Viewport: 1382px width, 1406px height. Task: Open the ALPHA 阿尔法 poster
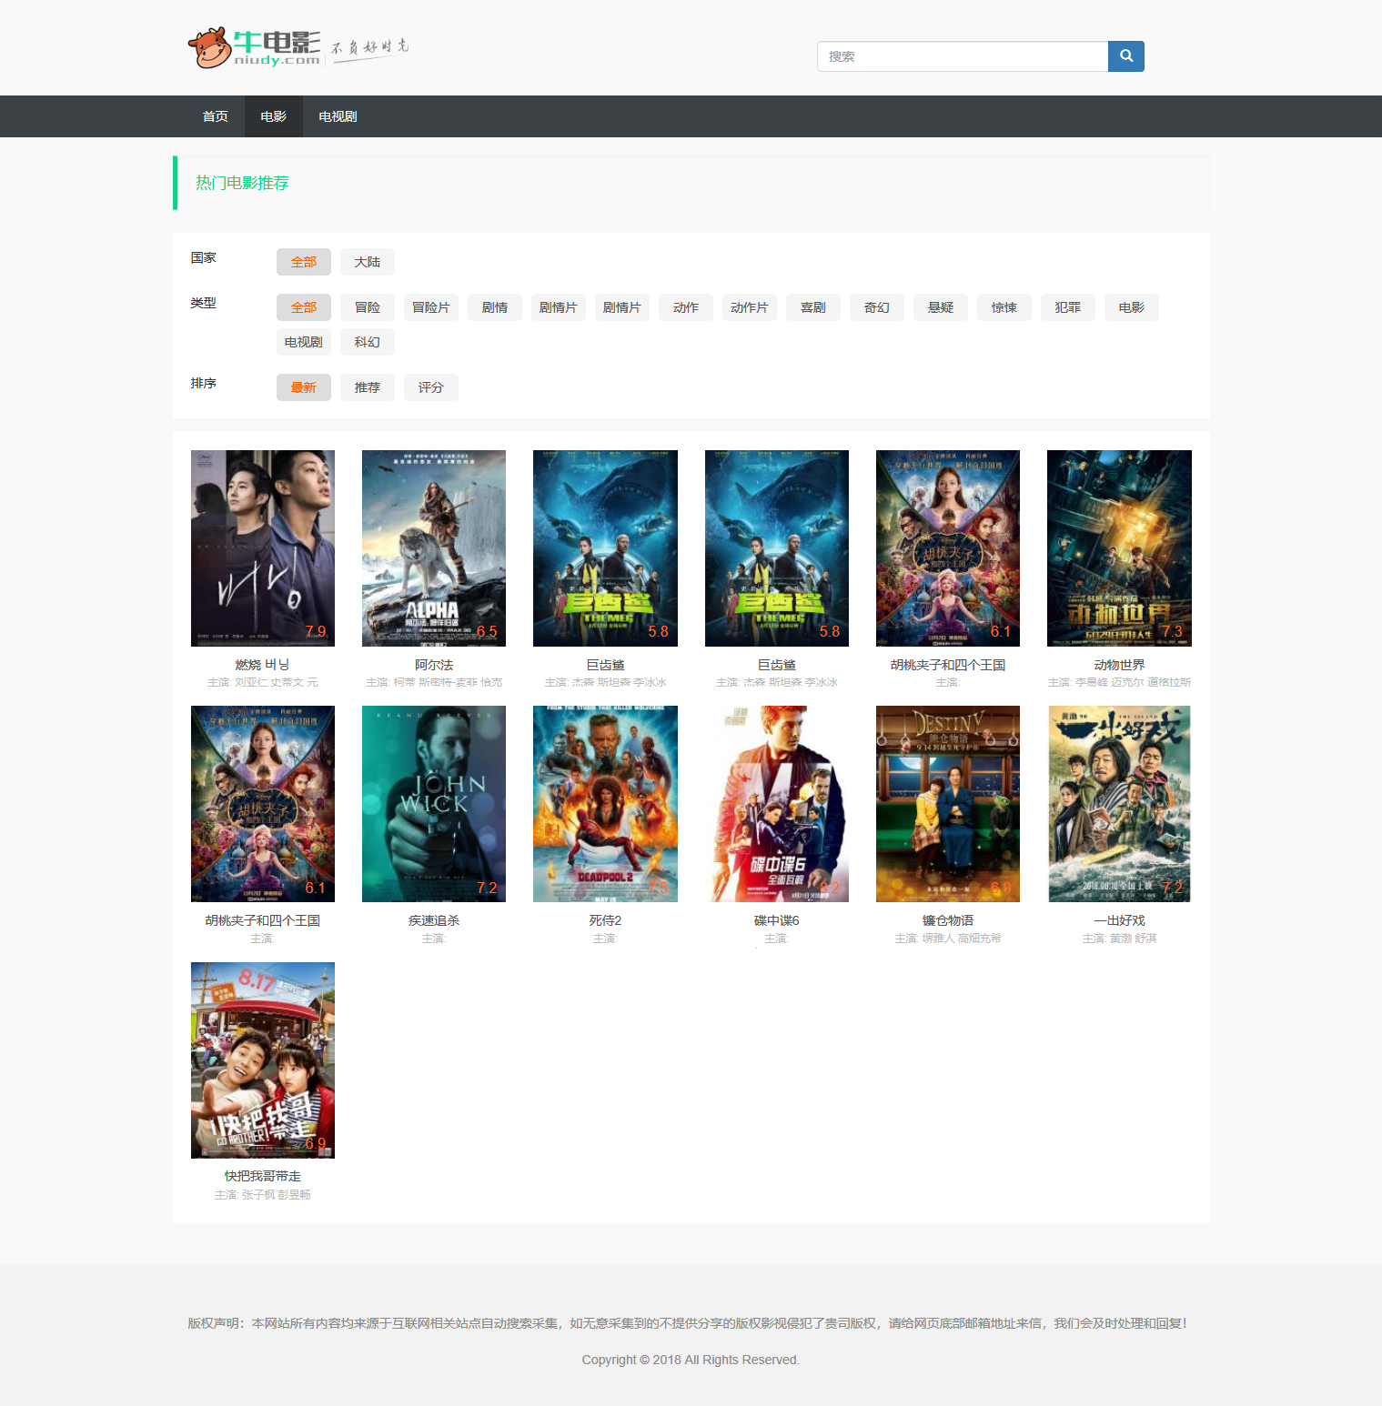click(x=434, y=548)
